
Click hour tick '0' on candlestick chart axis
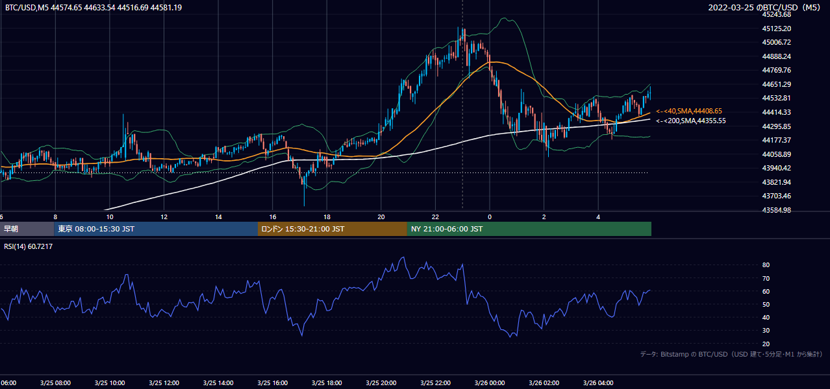coord(490,217)
